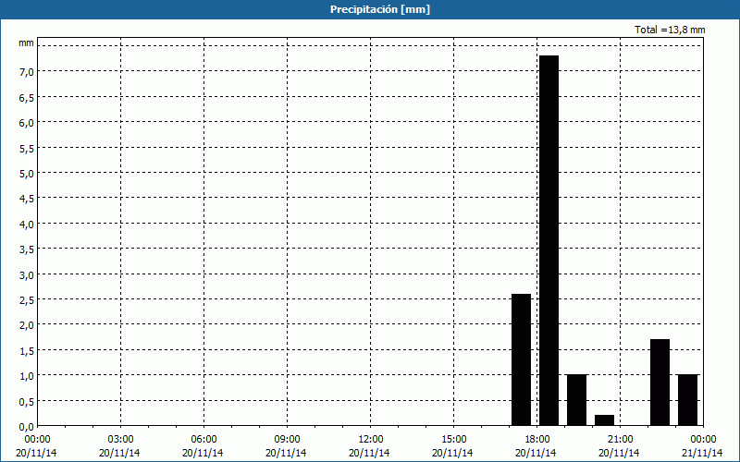Select the Total =13,8 mm label
This screenshot has height=462, width=740.
point(670,30)
